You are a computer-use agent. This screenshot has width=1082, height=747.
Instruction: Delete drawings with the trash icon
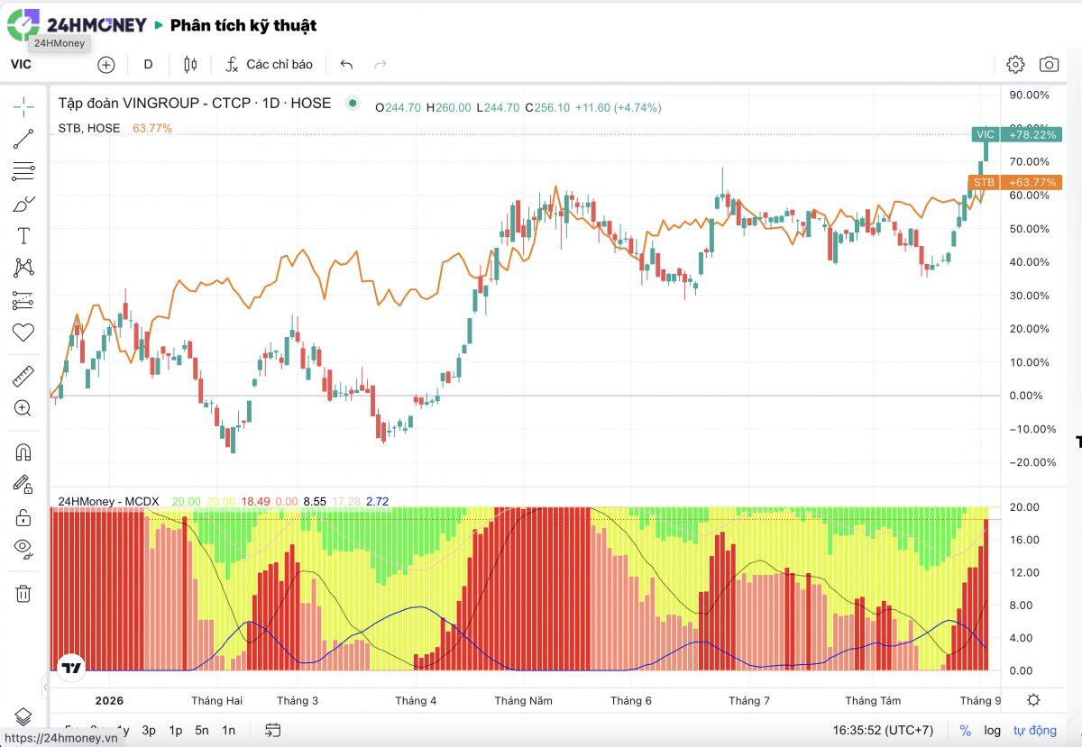pos(23,593)
